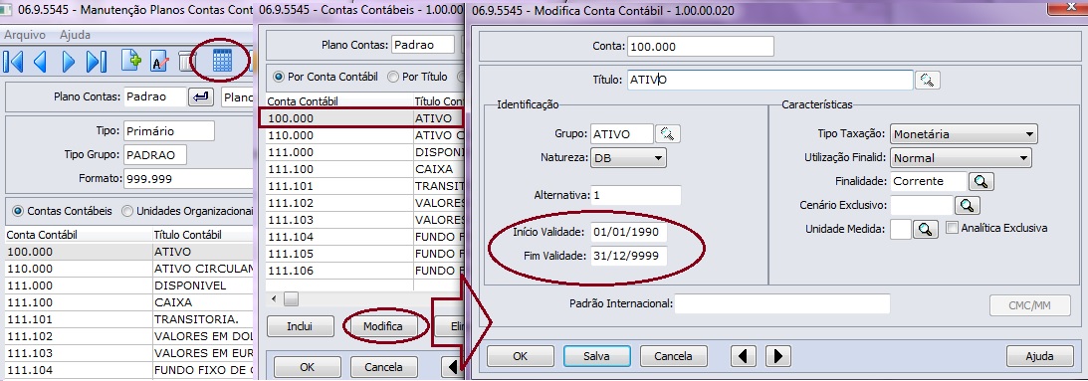Click the Fim Validade date field
This screenshot has height=381, width=1088.
pyautogui.click(x=629, y=256)
